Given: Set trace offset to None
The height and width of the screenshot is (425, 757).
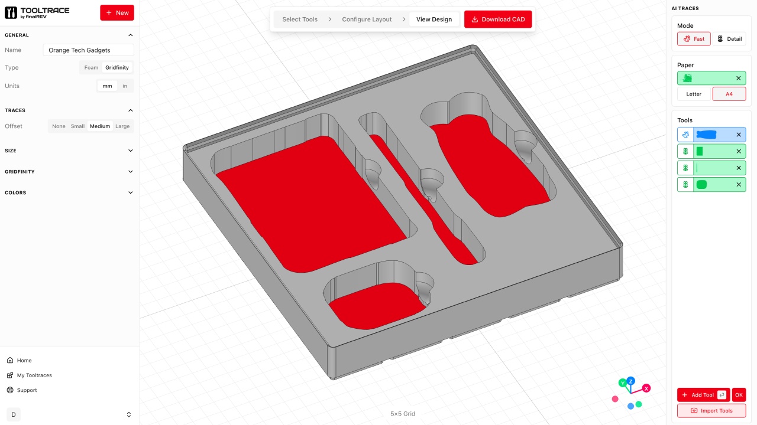Looking at the screenshot, I should [x=59, y=126].
